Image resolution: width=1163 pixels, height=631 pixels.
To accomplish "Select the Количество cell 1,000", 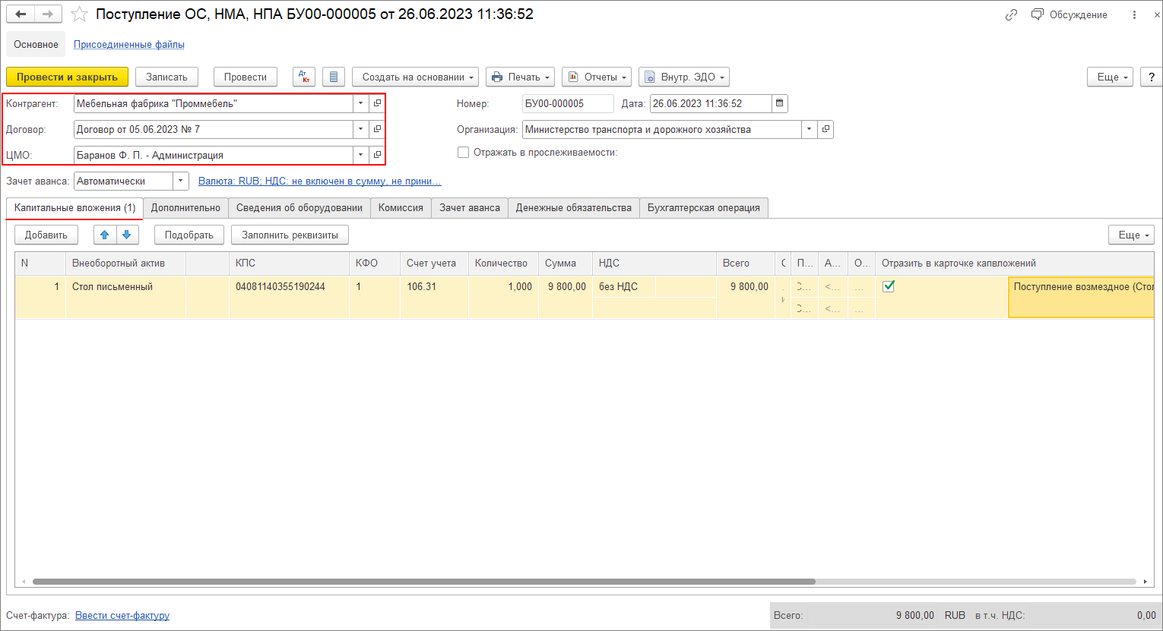I will pos(503,296).
